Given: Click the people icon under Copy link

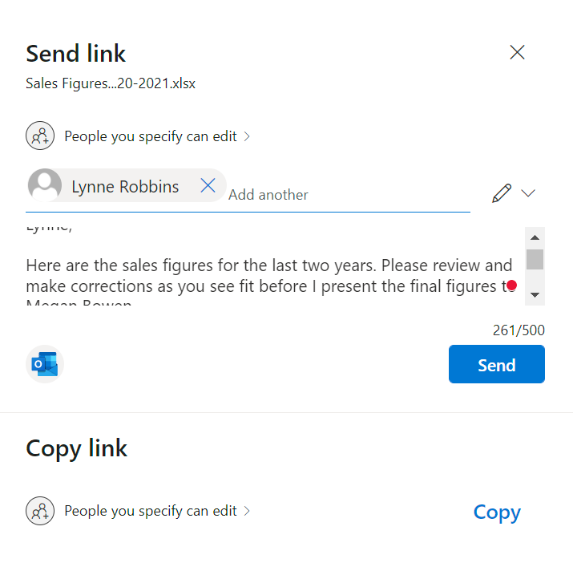Looking at the screenshot, I should (40, 511).
